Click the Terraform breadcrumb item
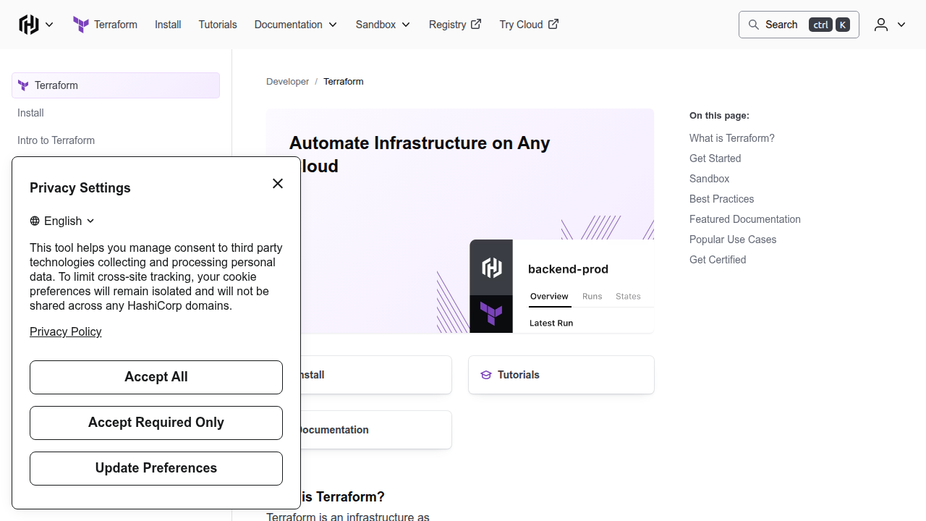The height and width of the screenshot is (521, 926). 344,82
